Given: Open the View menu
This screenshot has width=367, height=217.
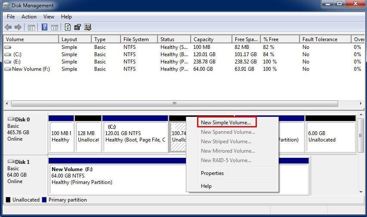Looking at the screenshot, I should coord(49,17).
